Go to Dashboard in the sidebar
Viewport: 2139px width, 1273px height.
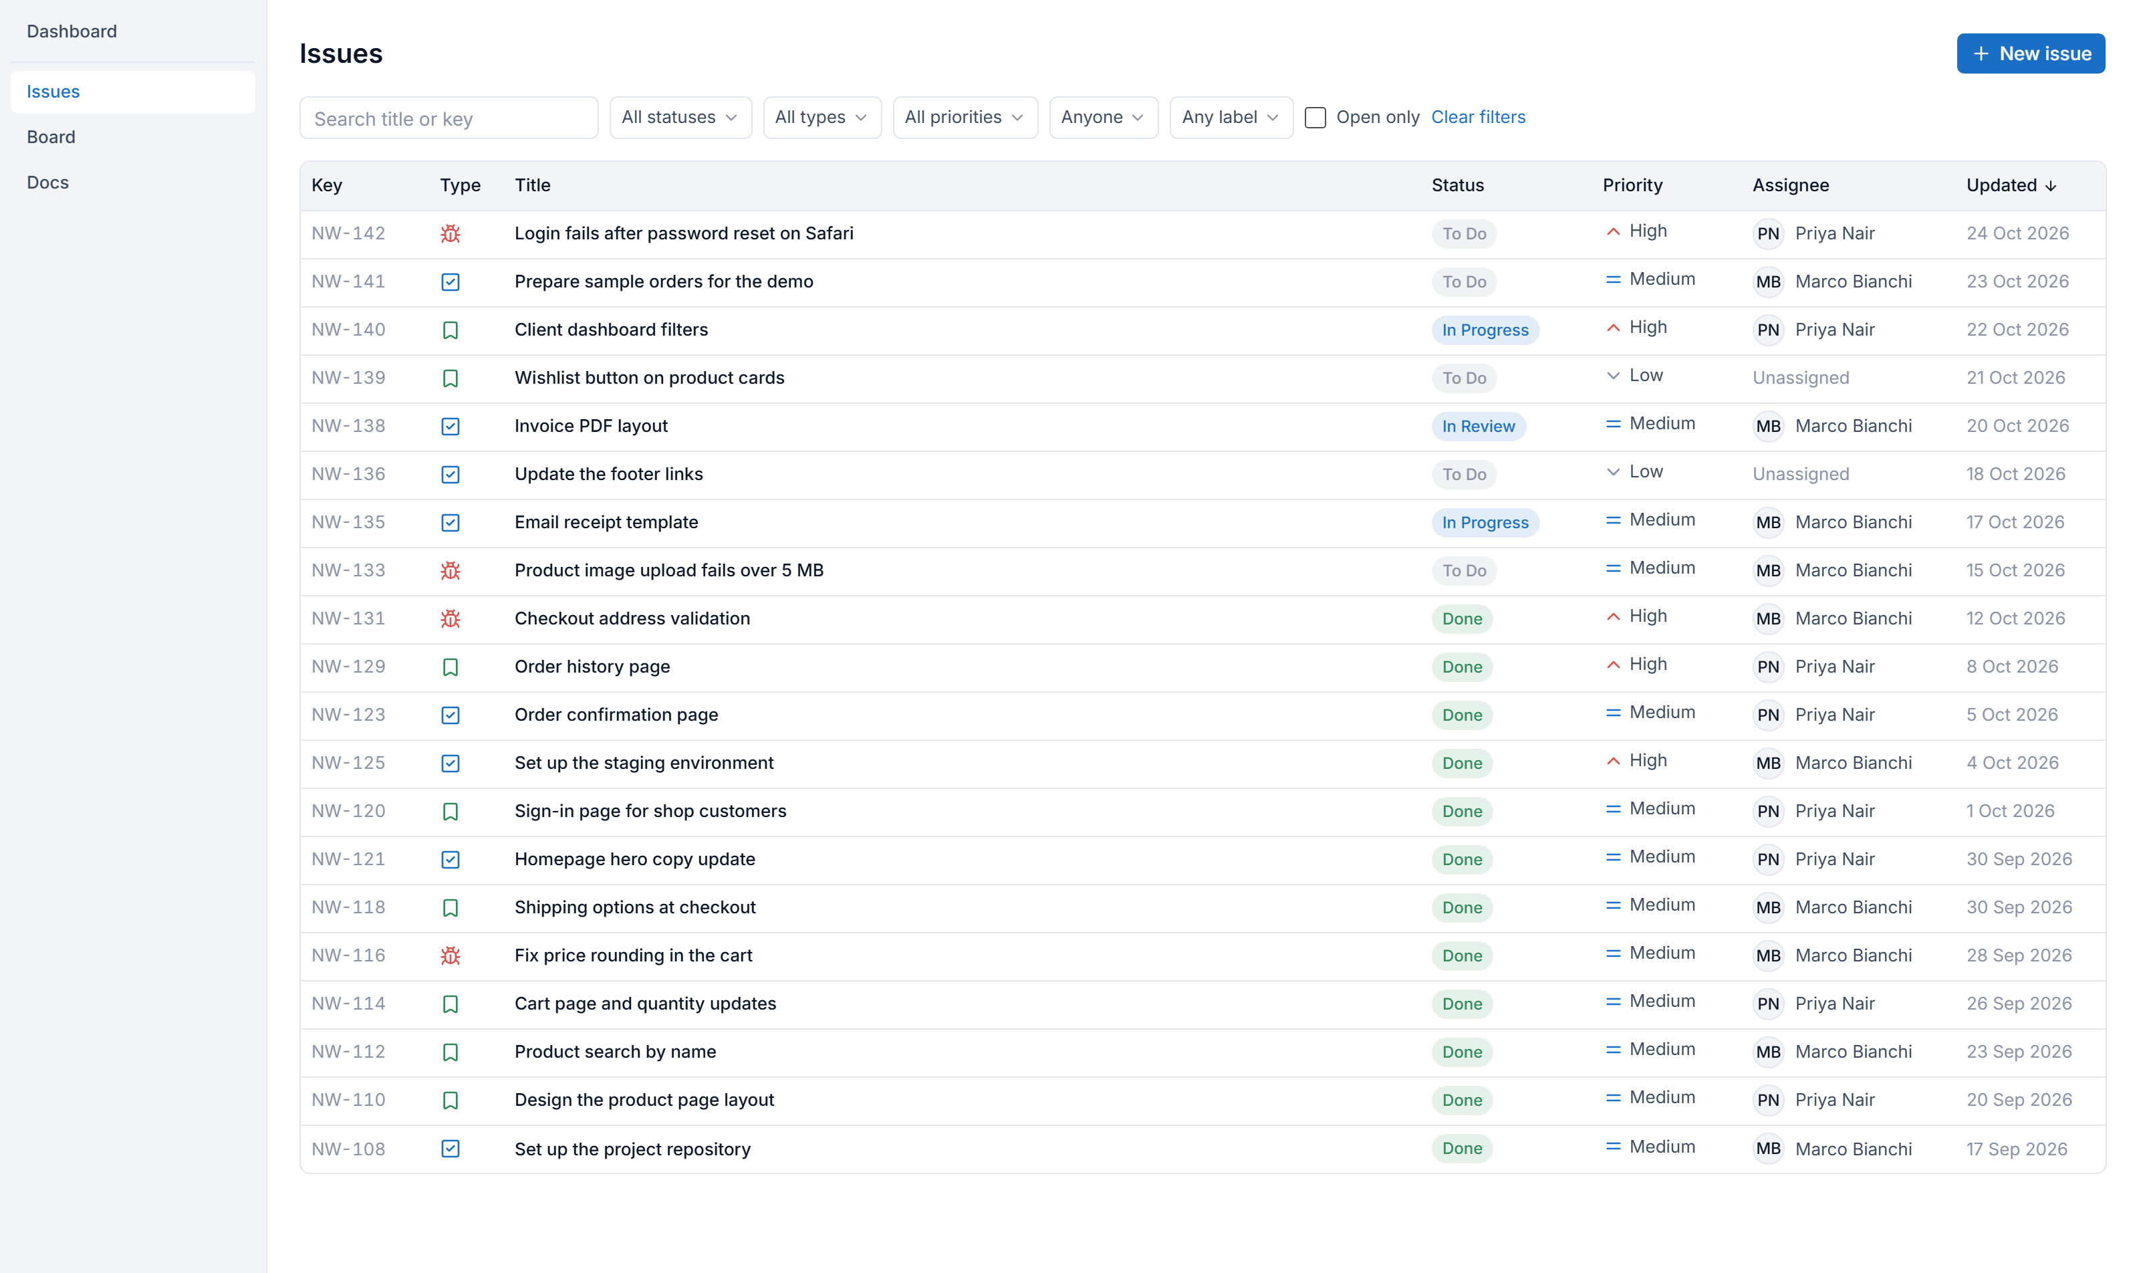pyautogui.click(x=133, y=31)
